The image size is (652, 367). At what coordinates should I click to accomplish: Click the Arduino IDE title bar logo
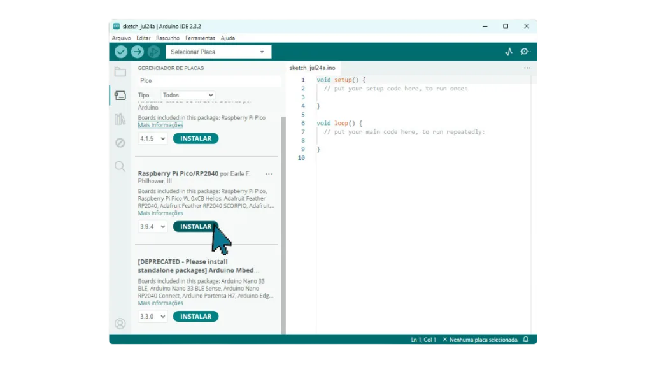tap(117, 26)
